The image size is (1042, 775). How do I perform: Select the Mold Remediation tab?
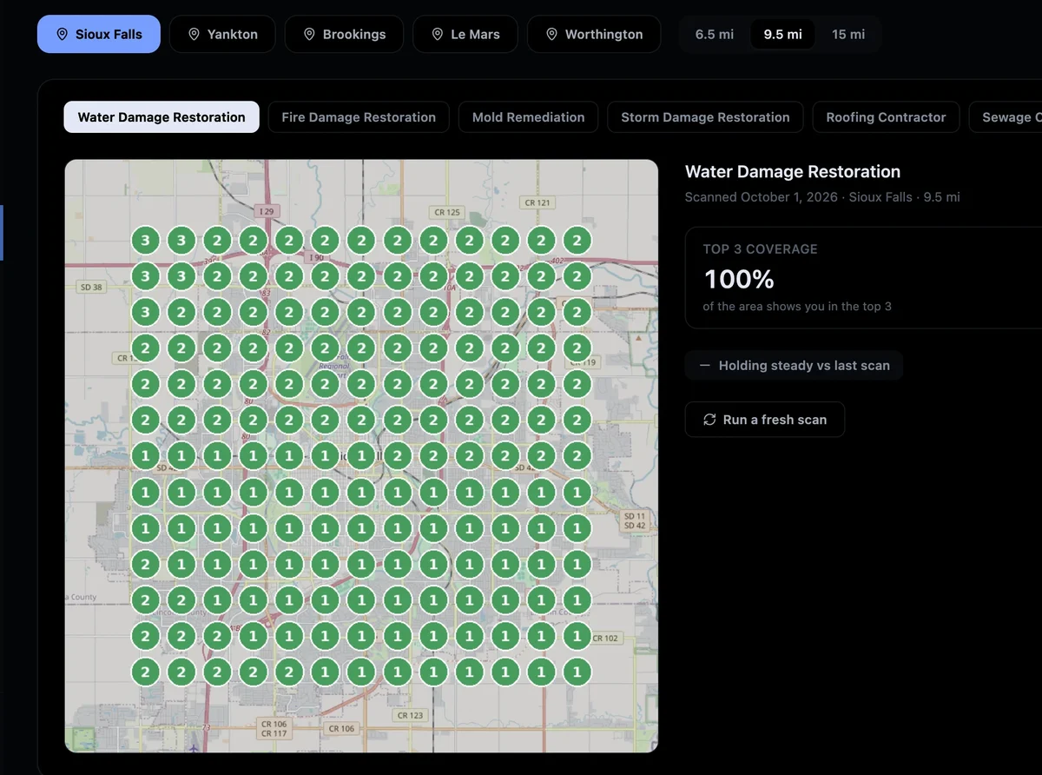(529, 117)
